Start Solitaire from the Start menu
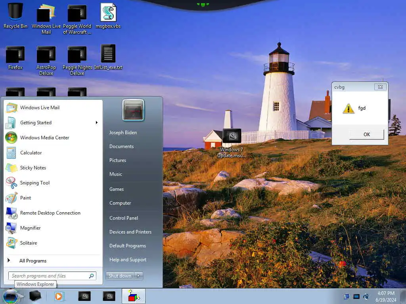The image size is (406, 304). click(53, 243)
